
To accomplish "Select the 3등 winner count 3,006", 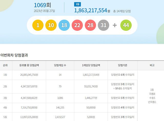I will (60, 98).
